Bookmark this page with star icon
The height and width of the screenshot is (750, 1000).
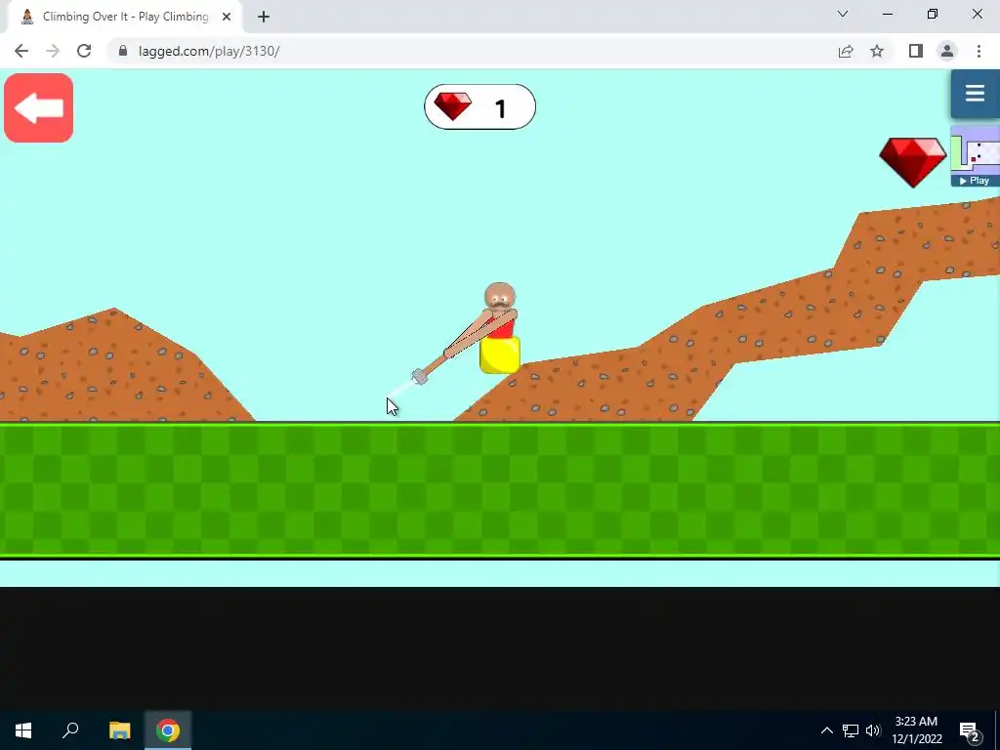(877, 51)
